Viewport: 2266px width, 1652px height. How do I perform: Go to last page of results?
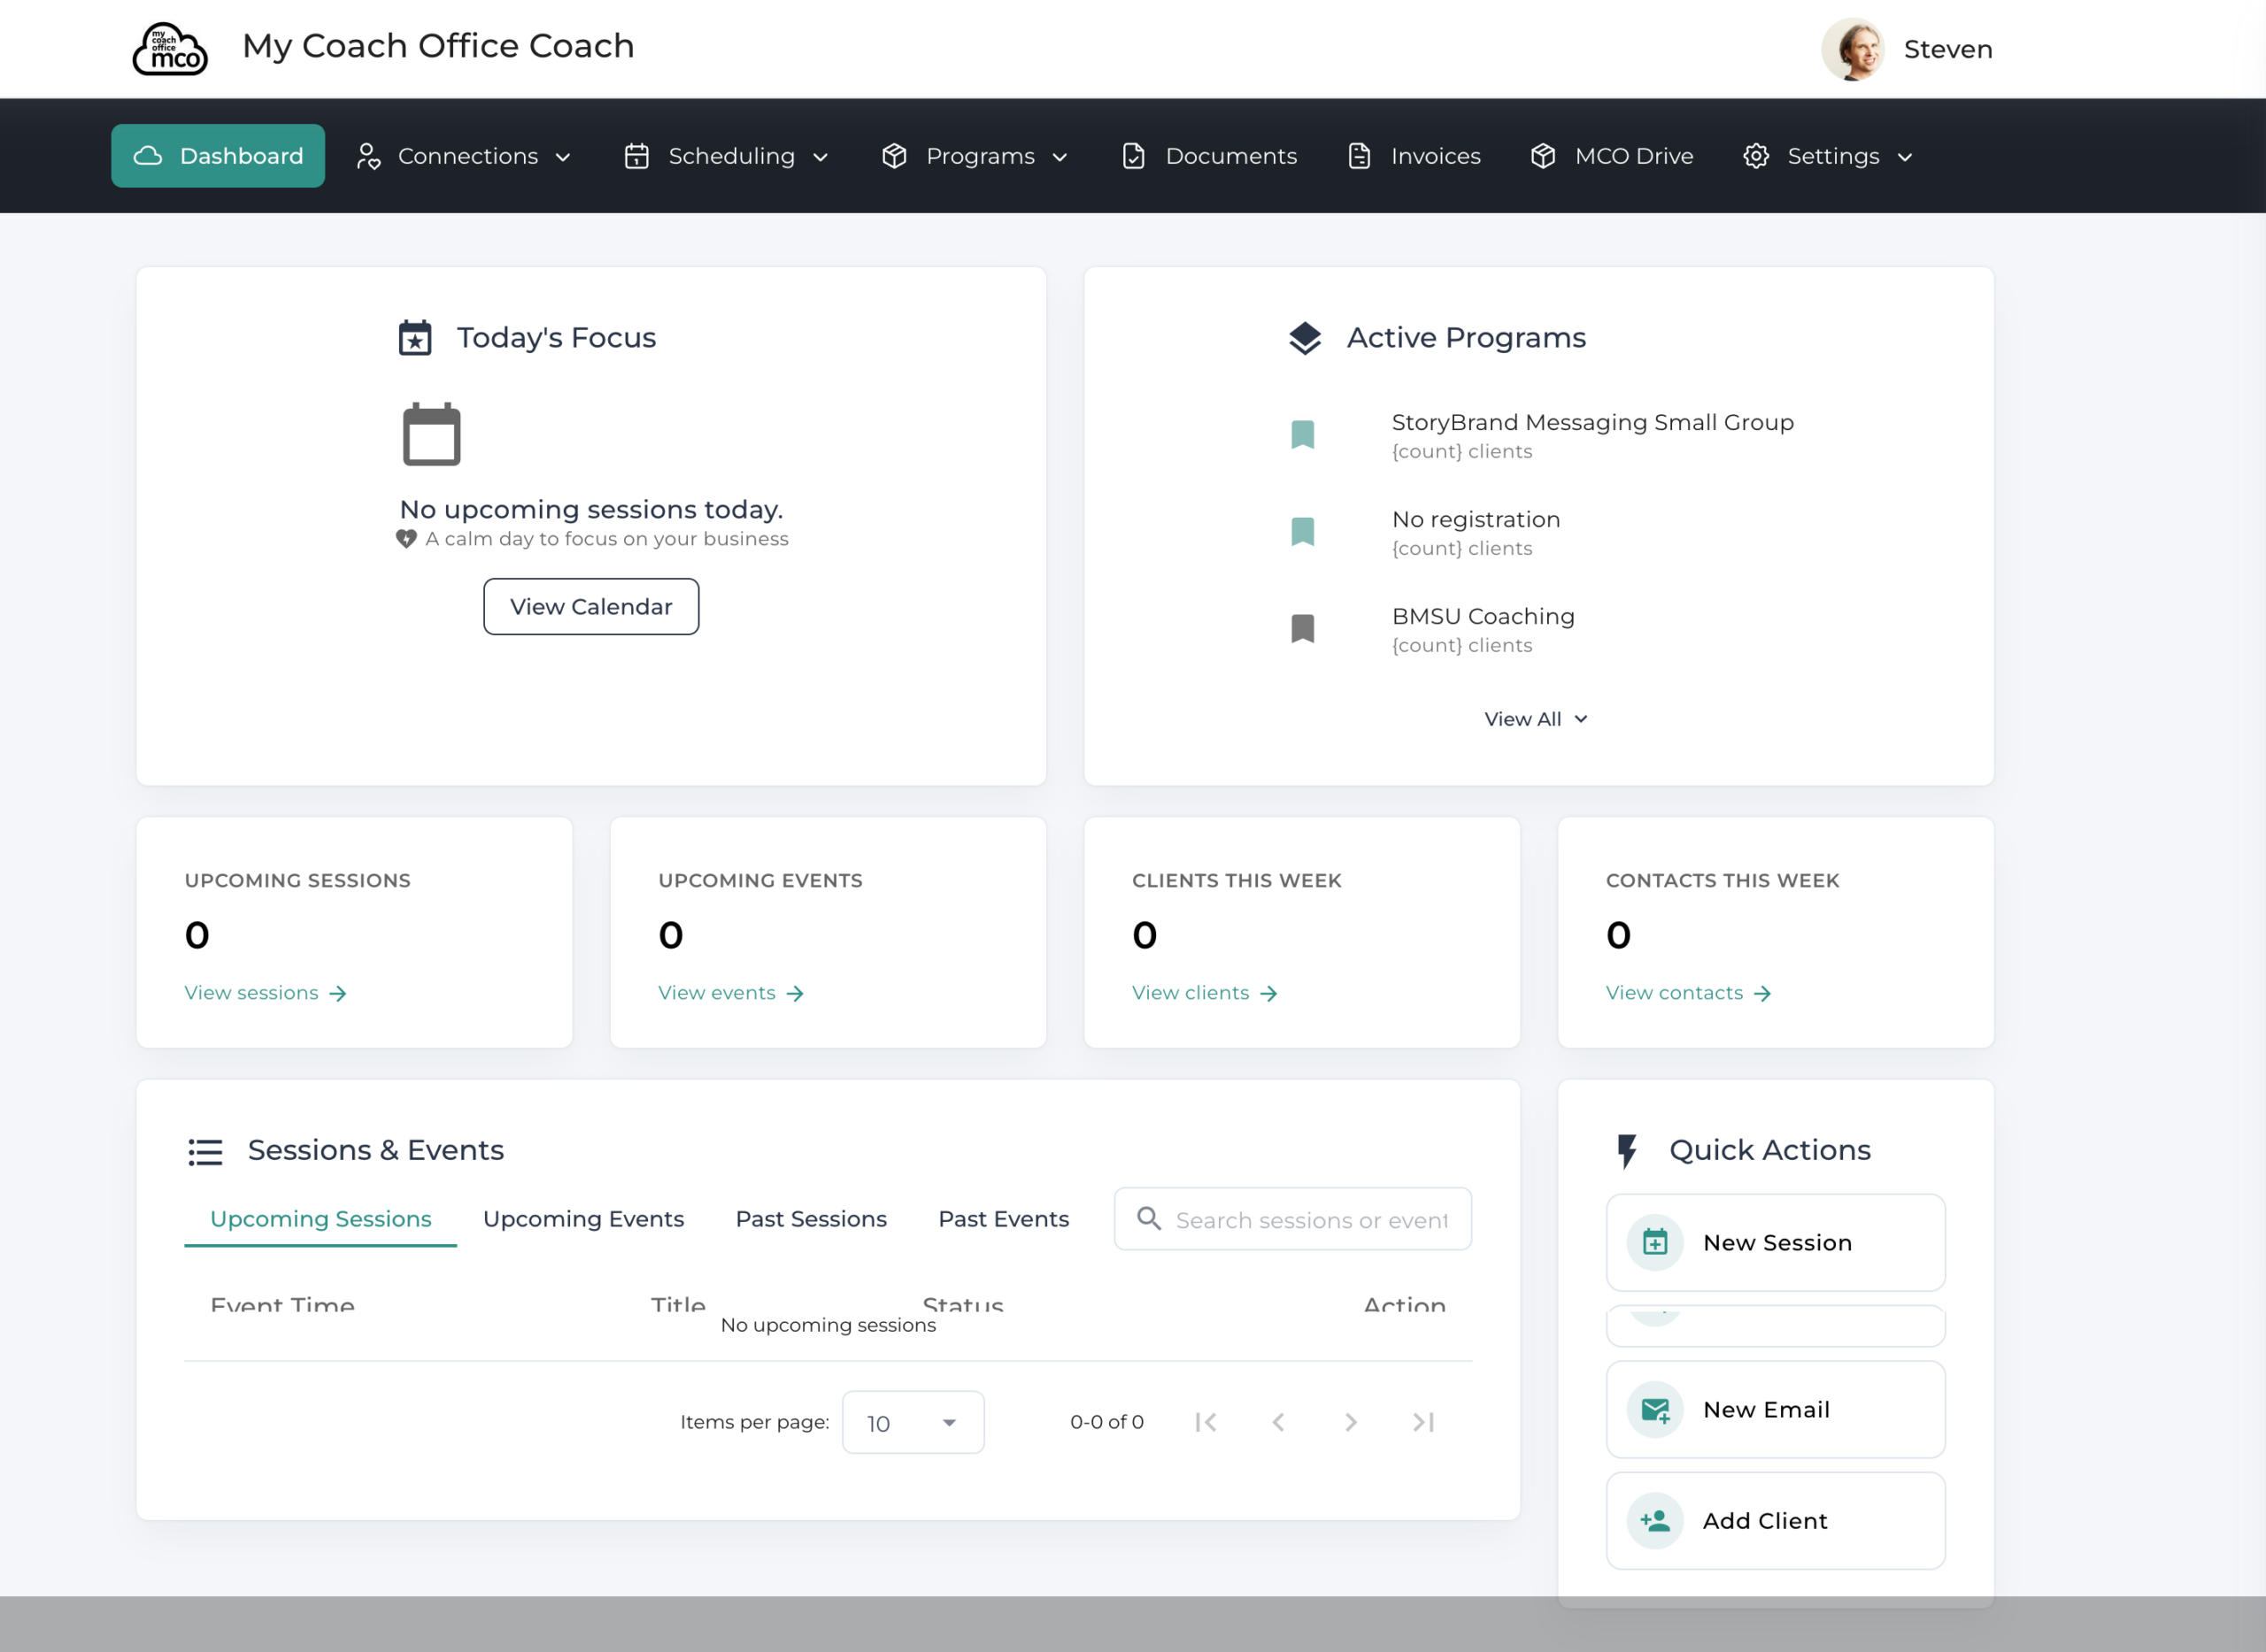pyautogui.click(x=1423, y=1422)
